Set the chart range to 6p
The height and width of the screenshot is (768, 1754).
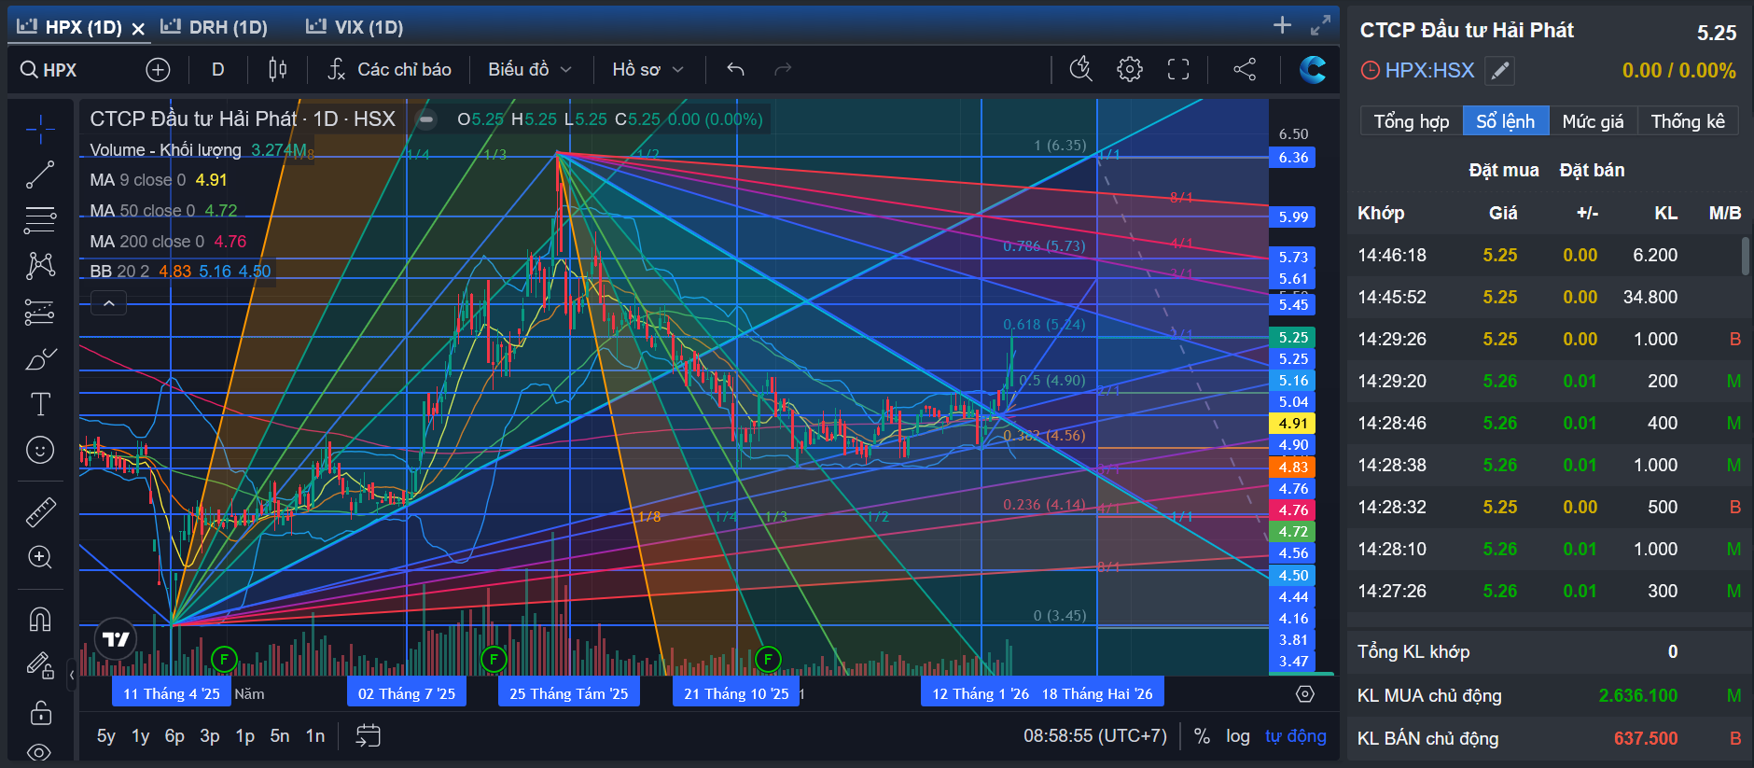[174, 736]
